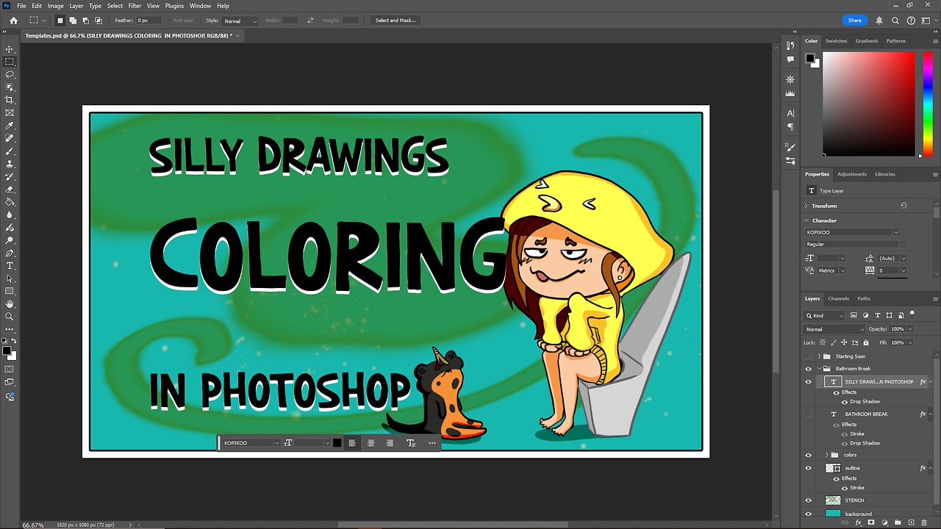This screenshot has height=529, width=941.
Task: Create a new layer with plus icon
Action: [x=910, y=522]
